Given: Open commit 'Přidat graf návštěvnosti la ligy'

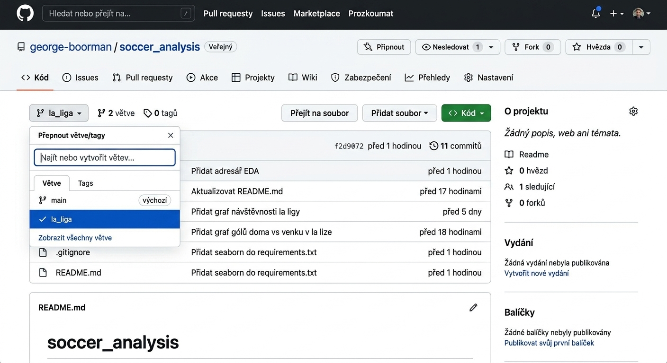Looking at the screenshot, I should 245,212.
